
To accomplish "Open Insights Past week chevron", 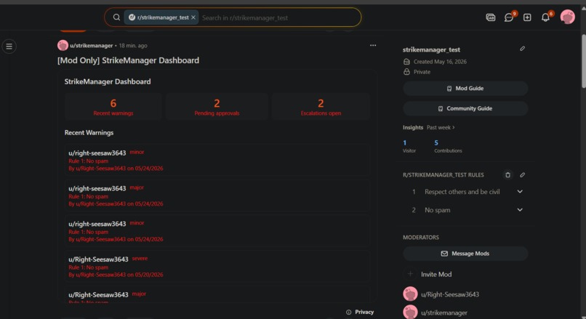I will (454, 127).
